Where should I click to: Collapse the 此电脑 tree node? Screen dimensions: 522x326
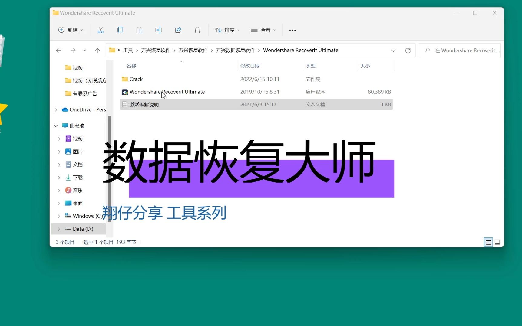56,126
